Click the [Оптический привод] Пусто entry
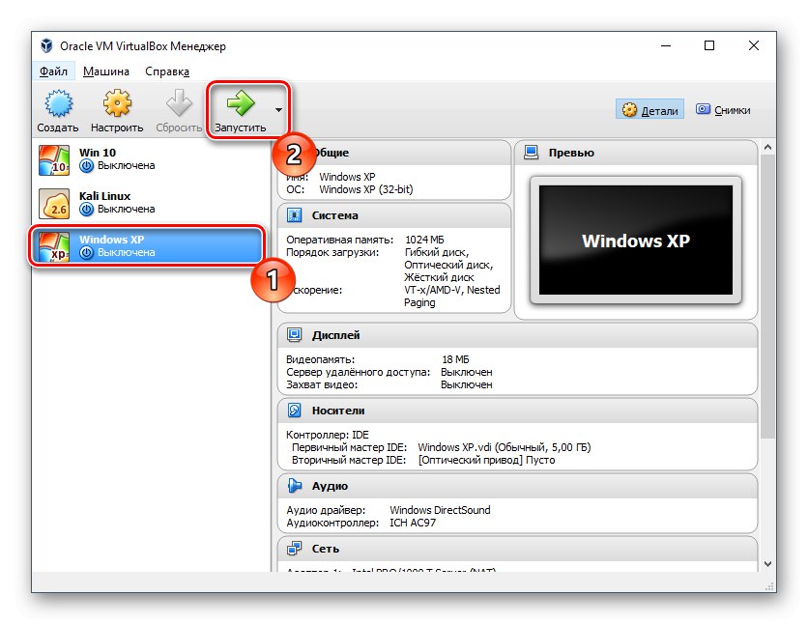Image resolution: width=808 pixels, height=624 pixels. (486, 460)
